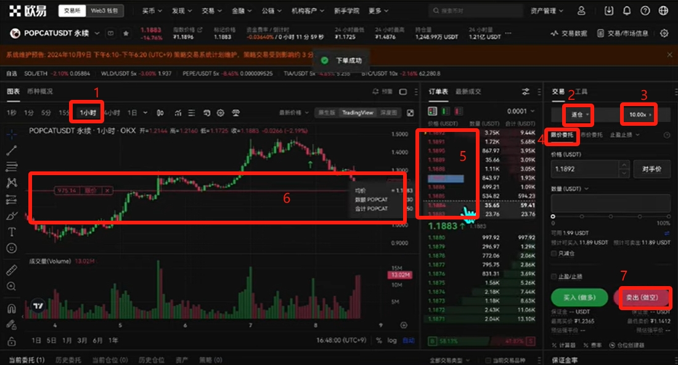Switch to the 最新成交 tab
This screenshot has height=365, width=678.
coord(468,92)
